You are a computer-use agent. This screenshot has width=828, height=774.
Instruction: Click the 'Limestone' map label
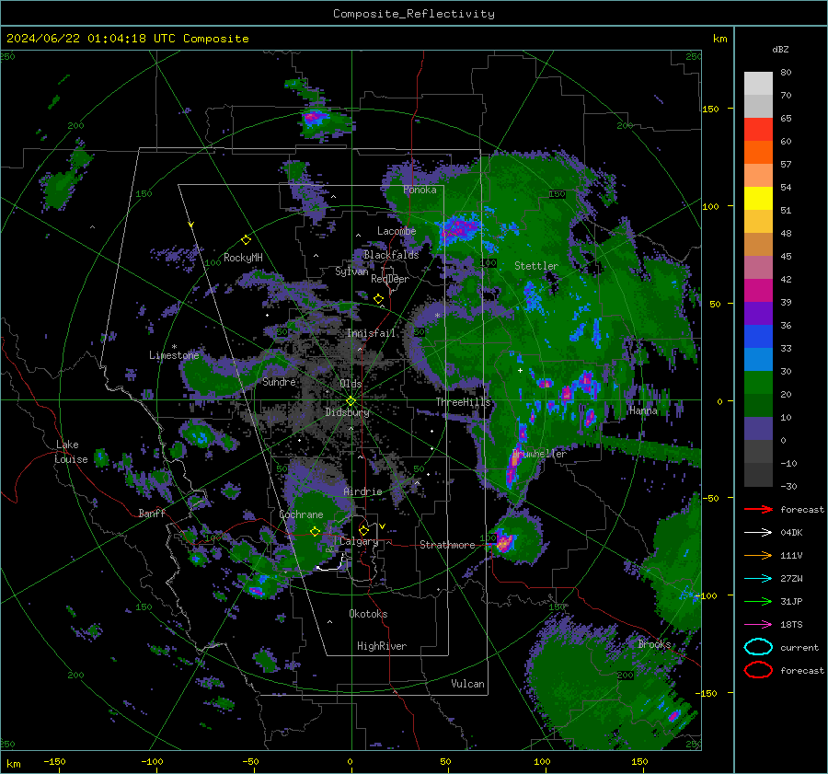(x=174, y=355)
